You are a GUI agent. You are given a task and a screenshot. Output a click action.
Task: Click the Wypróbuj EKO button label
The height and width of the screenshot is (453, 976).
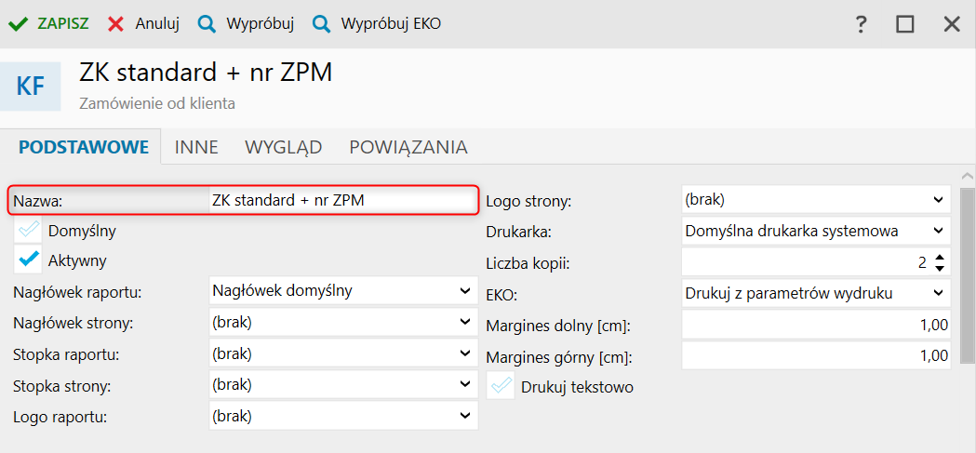[x=391, y=24]
